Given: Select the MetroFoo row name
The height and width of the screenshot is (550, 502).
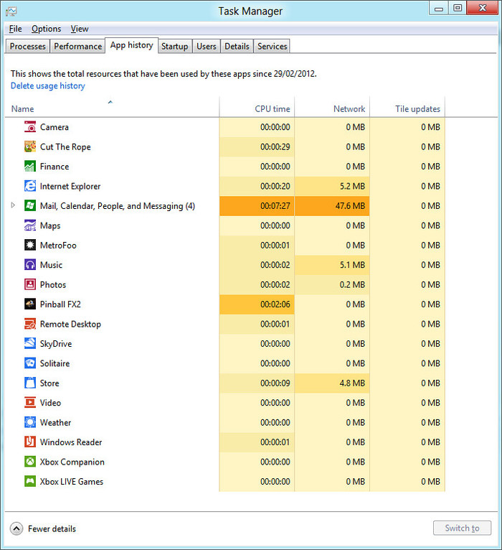Looking at the screenshot, I should 58,245.
